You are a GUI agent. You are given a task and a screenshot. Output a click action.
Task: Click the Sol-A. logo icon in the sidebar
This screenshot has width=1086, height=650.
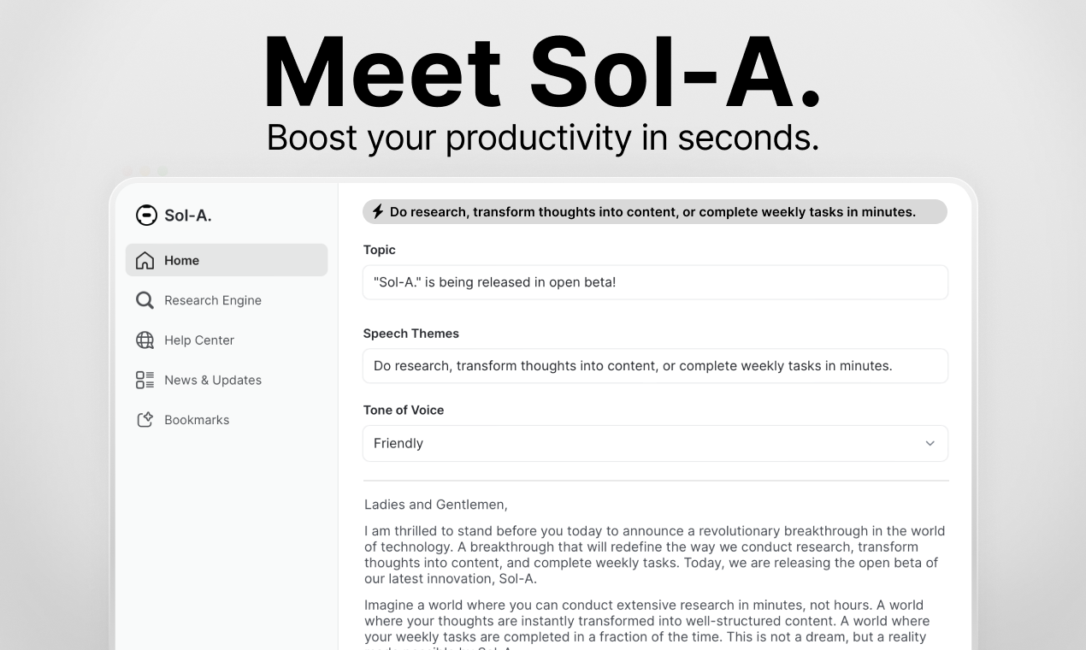[146, 216]
